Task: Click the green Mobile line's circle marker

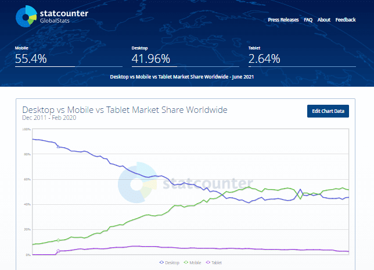Action: (58, 240)
